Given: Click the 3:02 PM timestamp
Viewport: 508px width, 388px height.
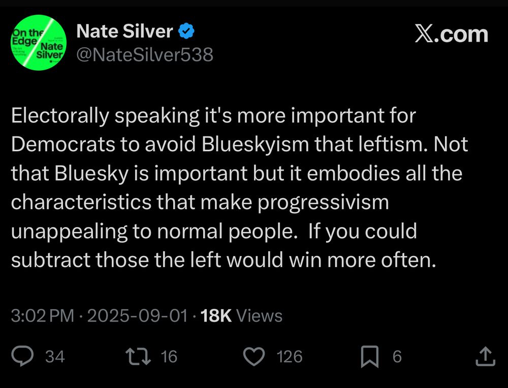Looking at the screenshot, I should (43, 316).
